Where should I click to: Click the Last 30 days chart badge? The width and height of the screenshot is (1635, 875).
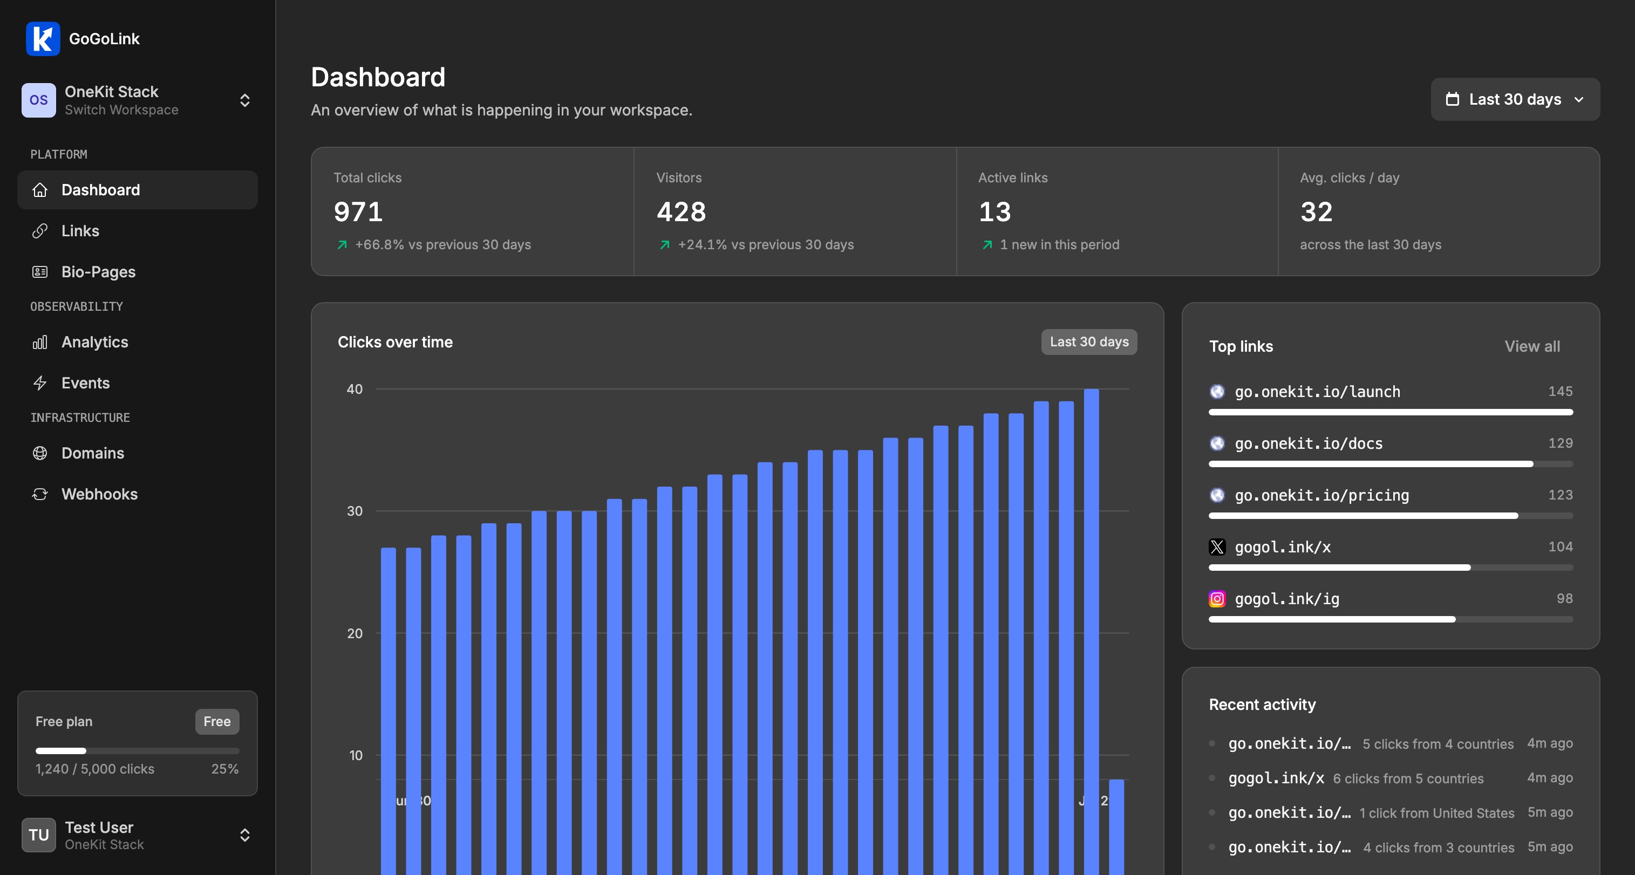click(1088, 342)
